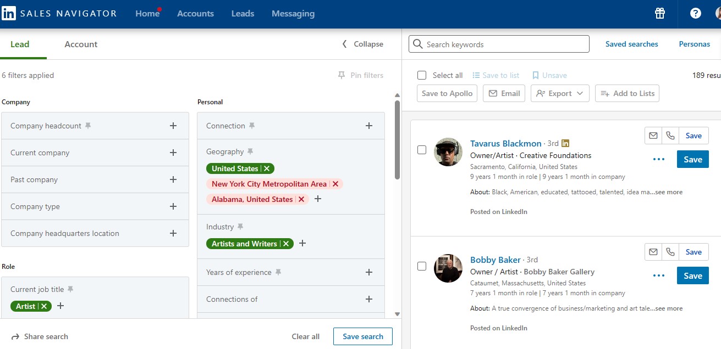Click the email icon for Tavarus Blackmon

653,136
